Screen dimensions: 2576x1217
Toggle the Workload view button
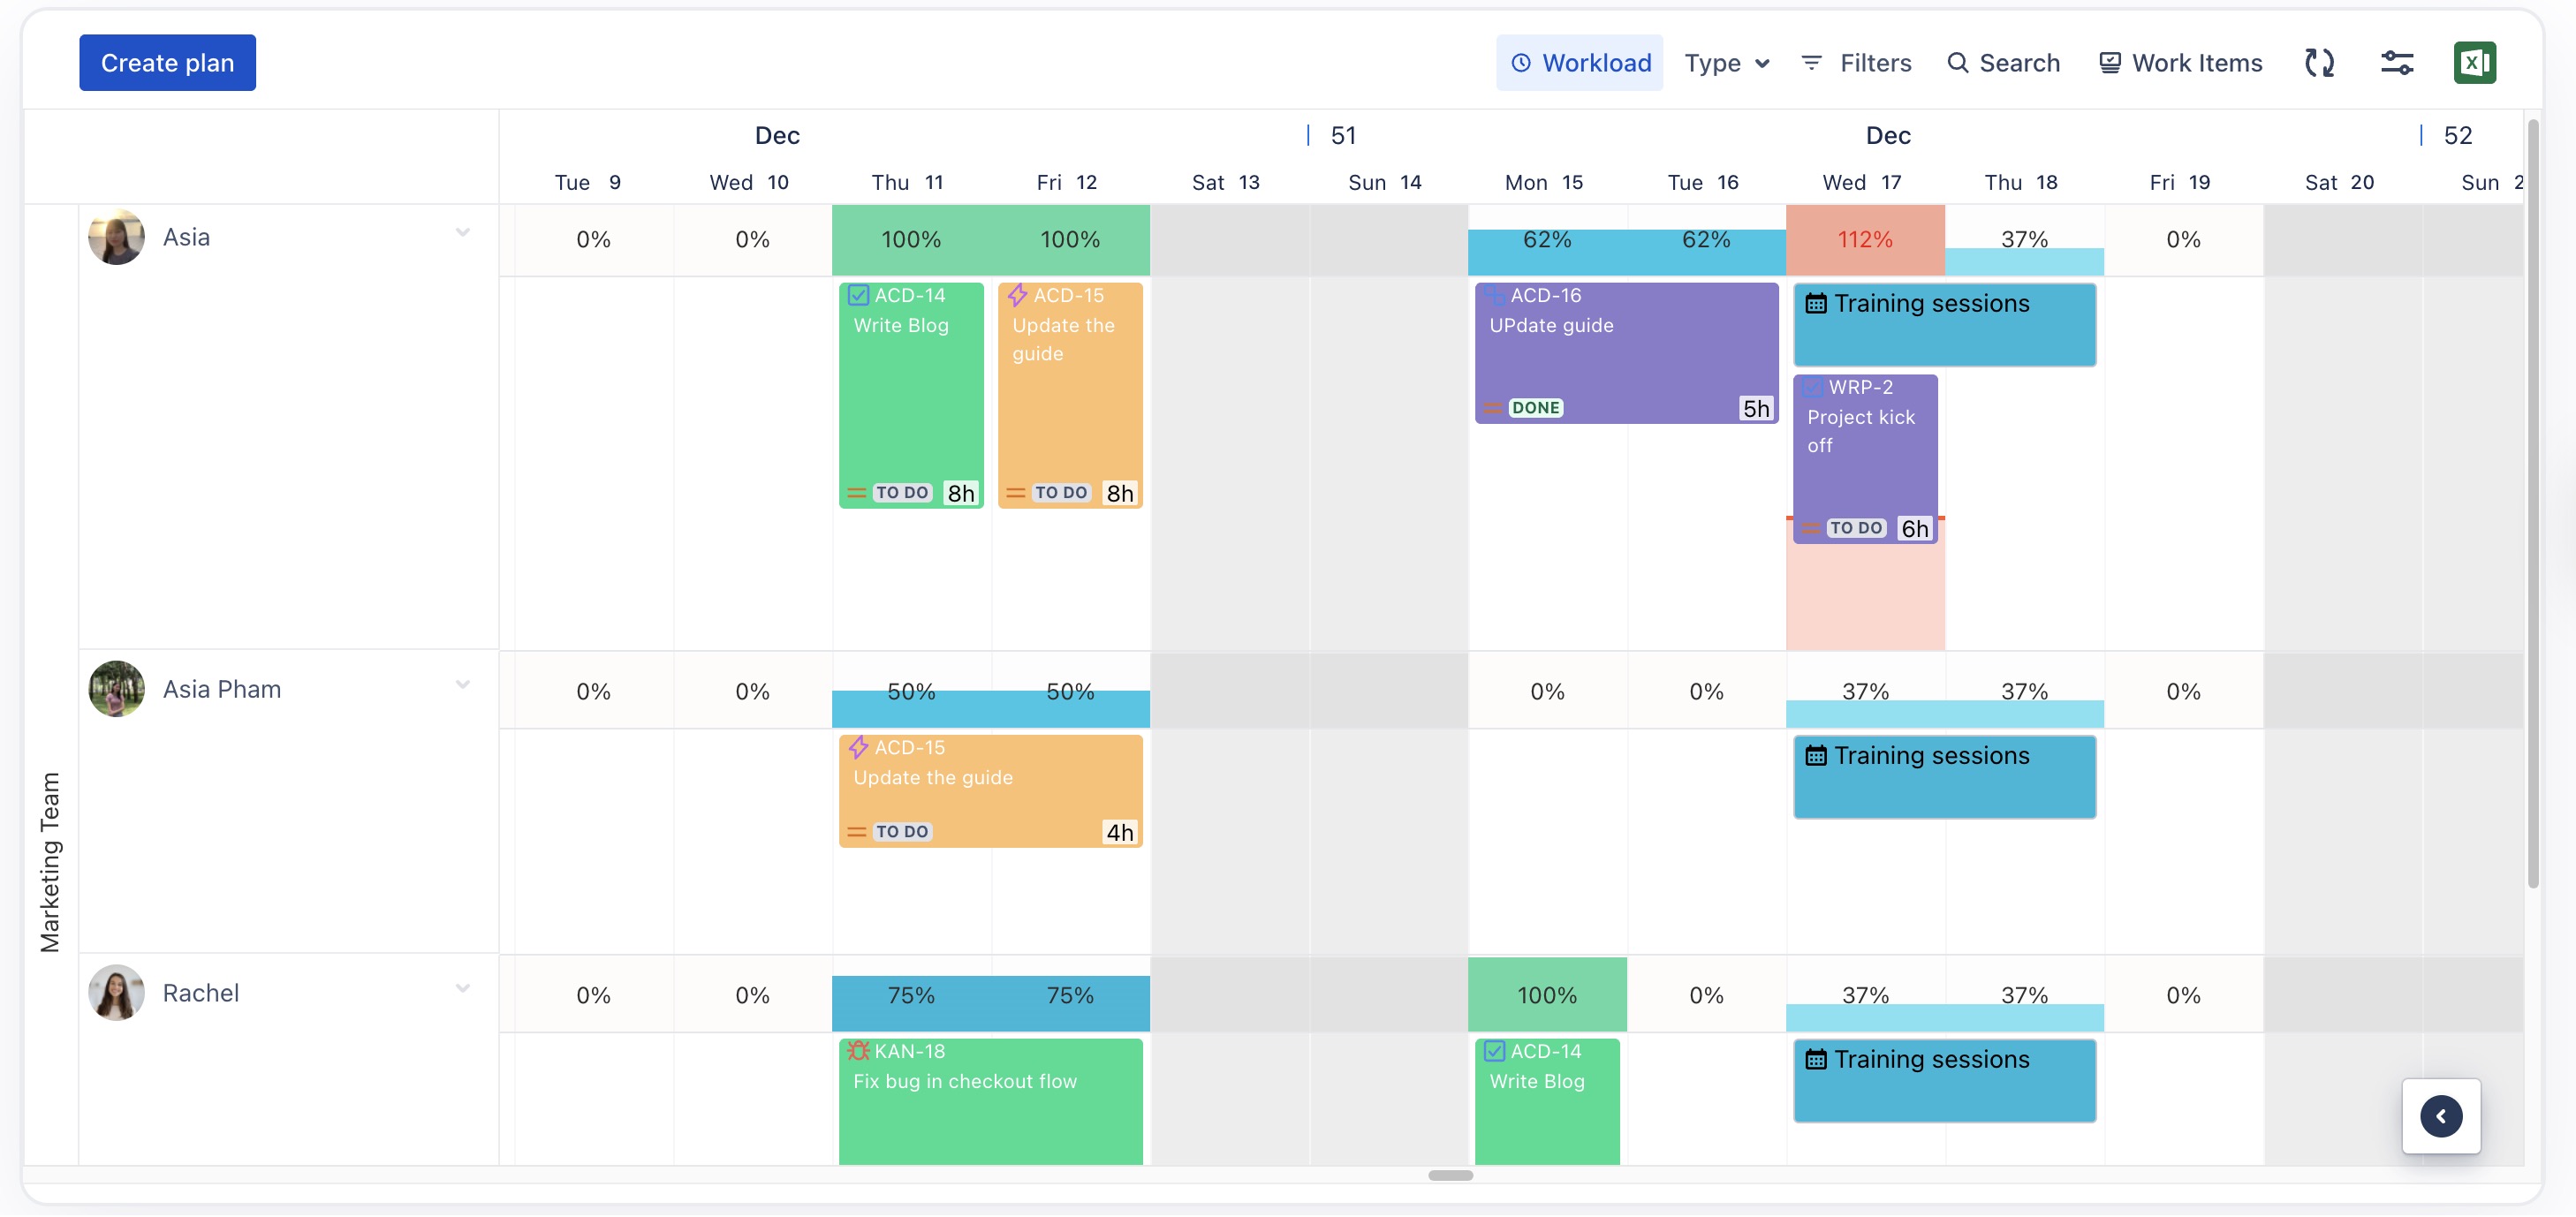point(1579,63)
